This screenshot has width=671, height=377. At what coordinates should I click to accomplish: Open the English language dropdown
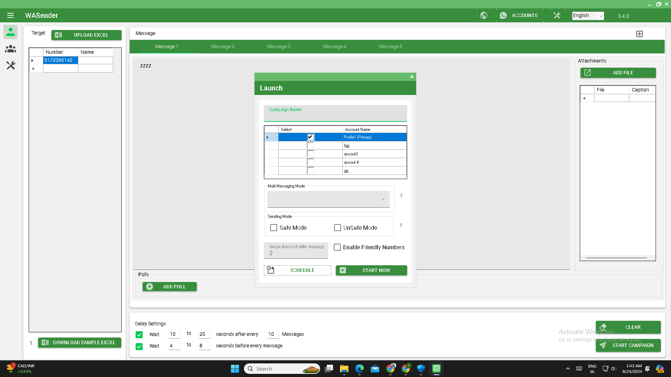pyautogui.click(x=588, y=16)
